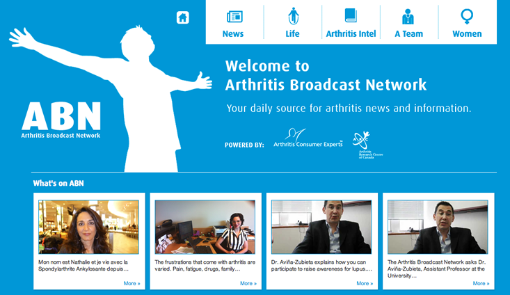This screenshot has width=510, height=295.
Task: Click More on the raise awareness for lupus card
Action: click(x=365, y=283)
